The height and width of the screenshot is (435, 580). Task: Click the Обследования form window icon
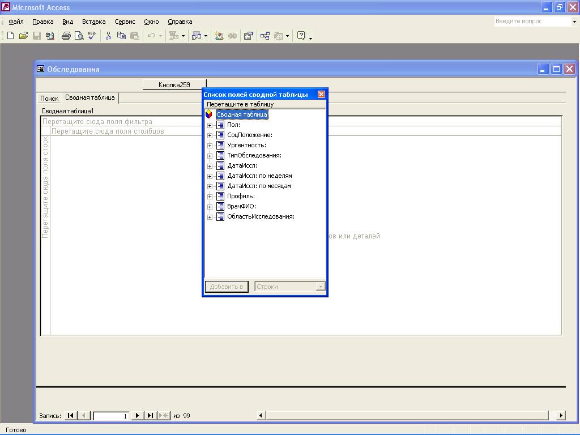click(40, 69)
